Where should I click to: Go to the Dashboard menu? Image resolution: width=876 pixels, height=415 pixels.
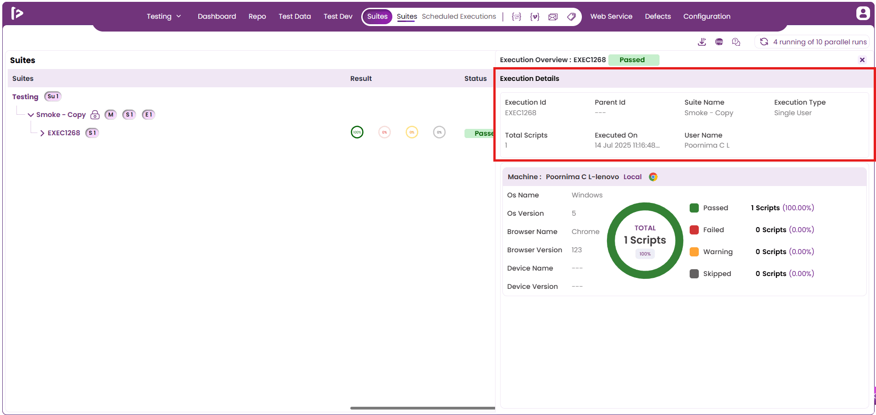pyautogui.click(x=217, y=16)
